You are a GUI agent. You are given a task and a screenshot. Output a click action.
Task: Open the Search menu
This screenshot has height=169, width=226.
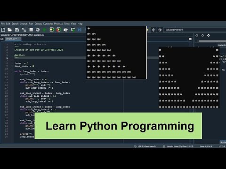15,23
